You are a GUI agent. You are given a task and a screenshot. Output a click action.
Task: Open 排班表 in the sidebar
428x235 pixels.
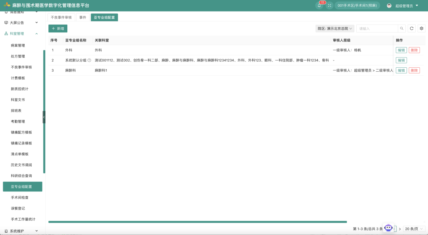[16, 111]
